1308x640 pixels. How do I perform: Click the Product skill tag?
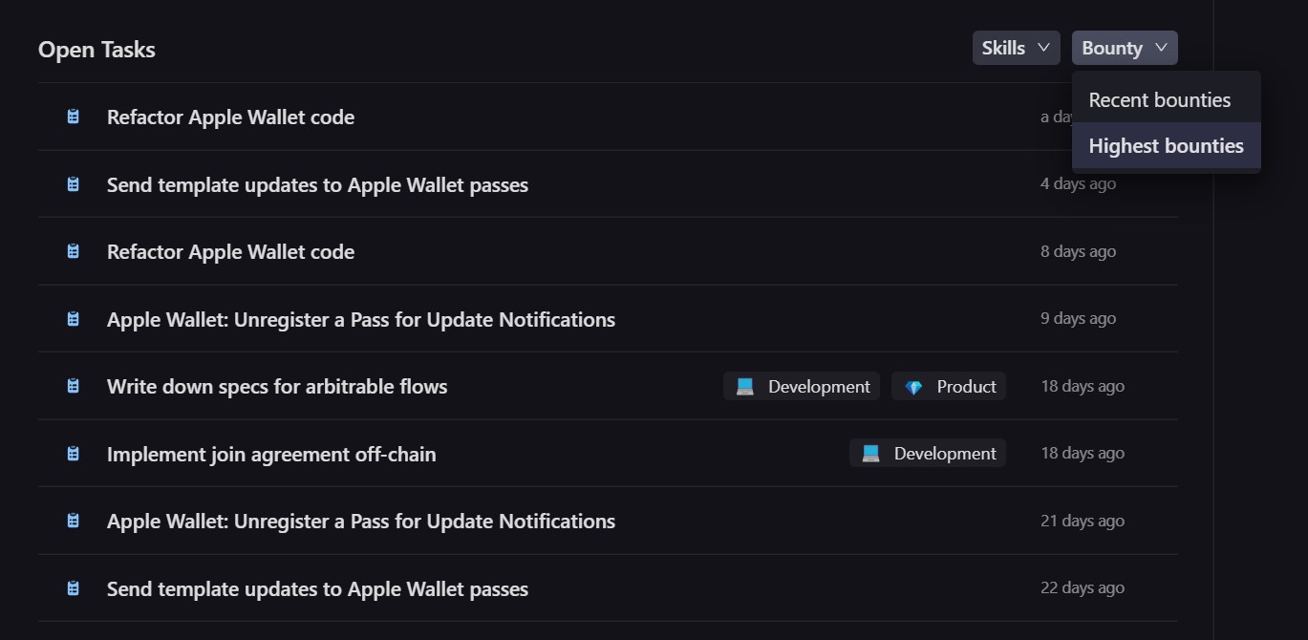[x=949, y=386]
